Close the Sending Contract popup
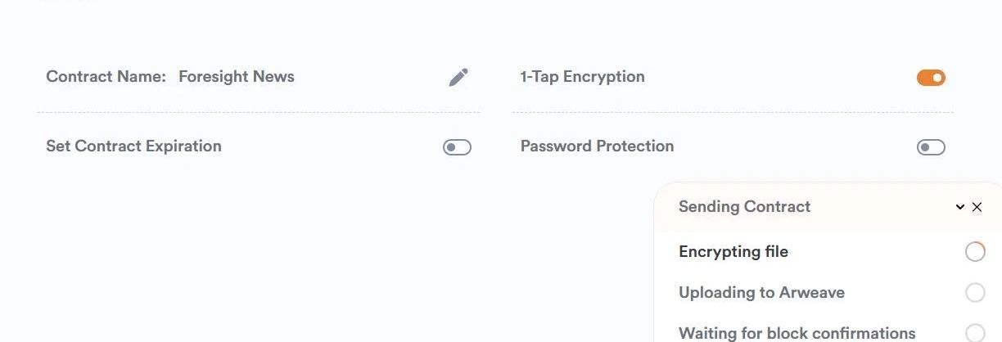This screenshot has height=342, width=1002. point(977,207)
